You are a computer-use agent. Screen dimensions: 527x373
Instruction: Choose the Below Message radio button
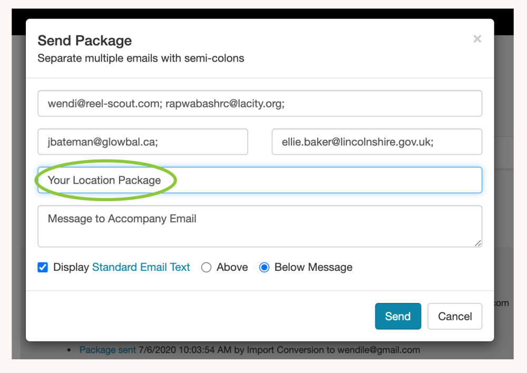tap(264, 267)
